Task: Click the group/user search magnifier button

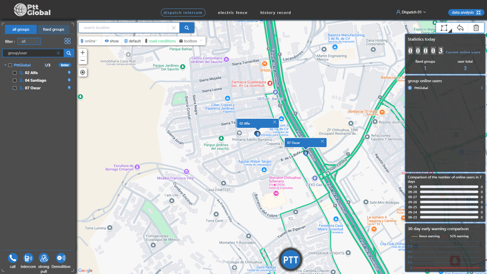Action: (x=69, y=53)
